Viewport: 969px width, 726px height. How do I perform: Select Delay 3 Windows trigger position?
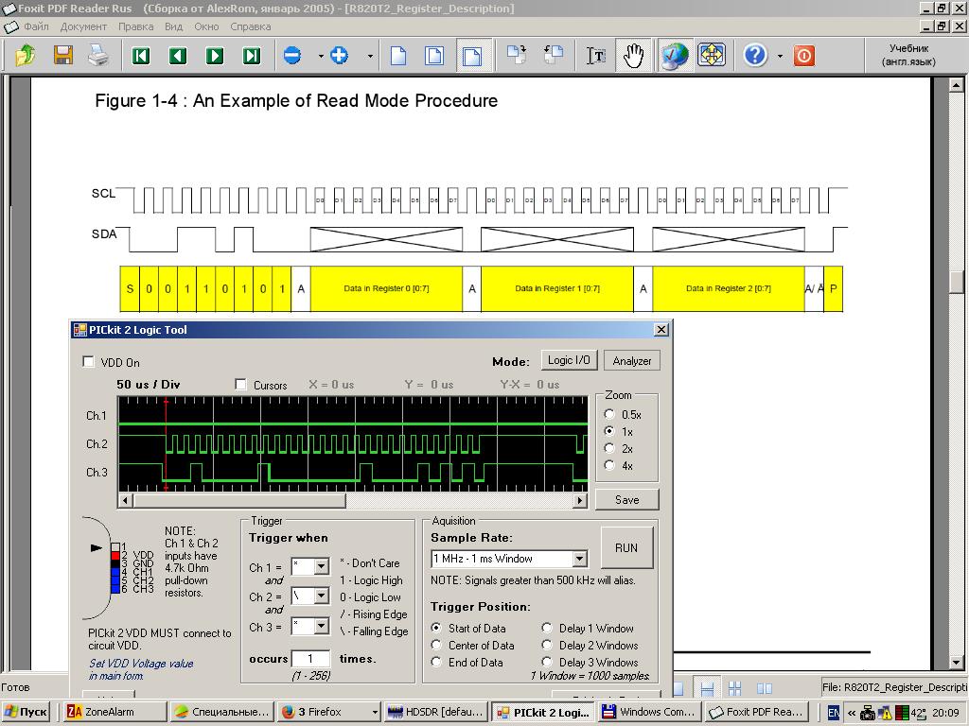[x=547, y=662]
